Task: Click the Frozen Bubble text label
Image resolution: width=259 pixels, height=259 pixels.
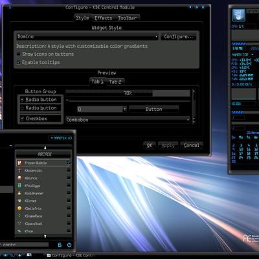Action: tap(36, 163)
